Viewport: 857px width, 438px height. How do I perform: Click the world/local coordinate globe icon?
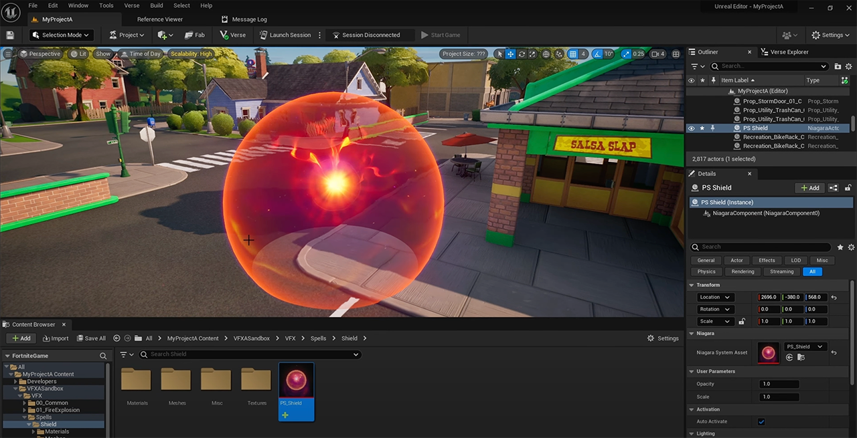pos(546,54)
